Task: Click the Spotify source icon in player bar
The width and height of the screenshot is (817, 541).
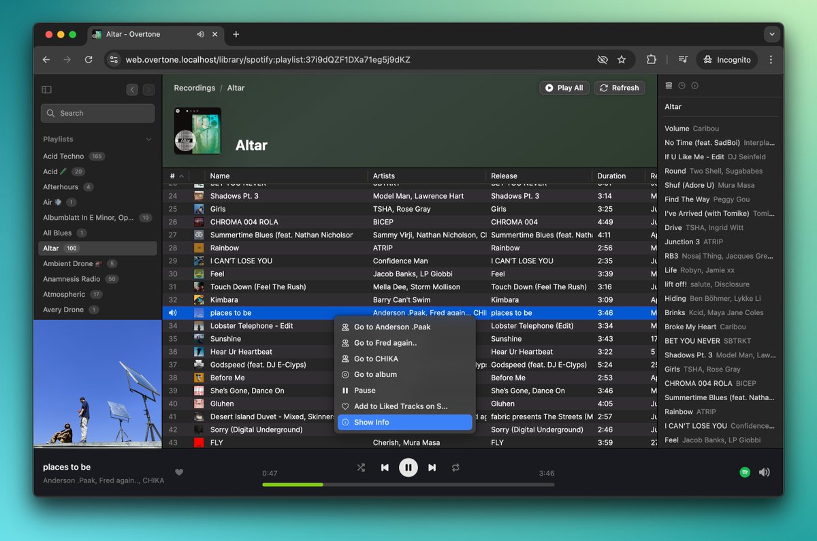Action: tap(745, 472)
